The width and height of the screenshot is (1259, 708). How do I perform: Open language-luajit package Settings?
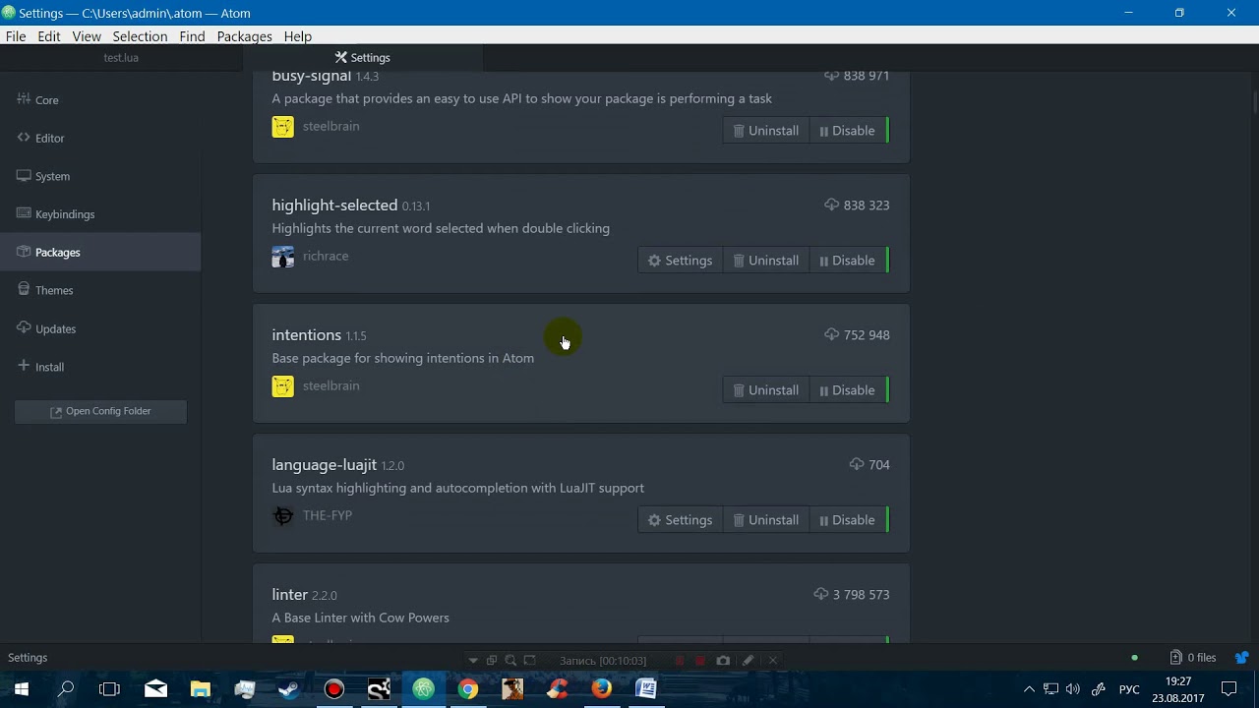point(681,520)
